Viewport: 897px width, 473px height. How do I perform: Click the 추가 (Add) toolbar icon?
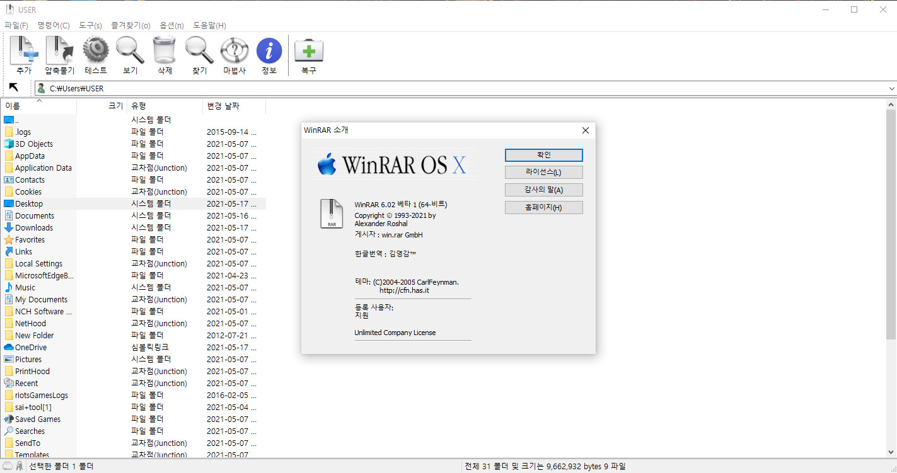[x=24, y=51]
